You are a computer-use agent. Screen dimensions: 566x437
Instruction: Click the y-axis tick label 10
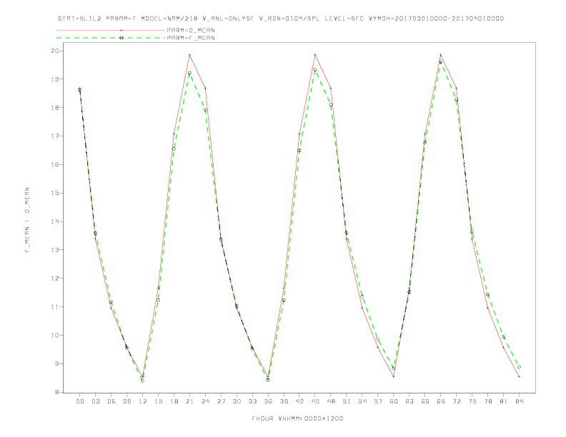pos(54,335)
